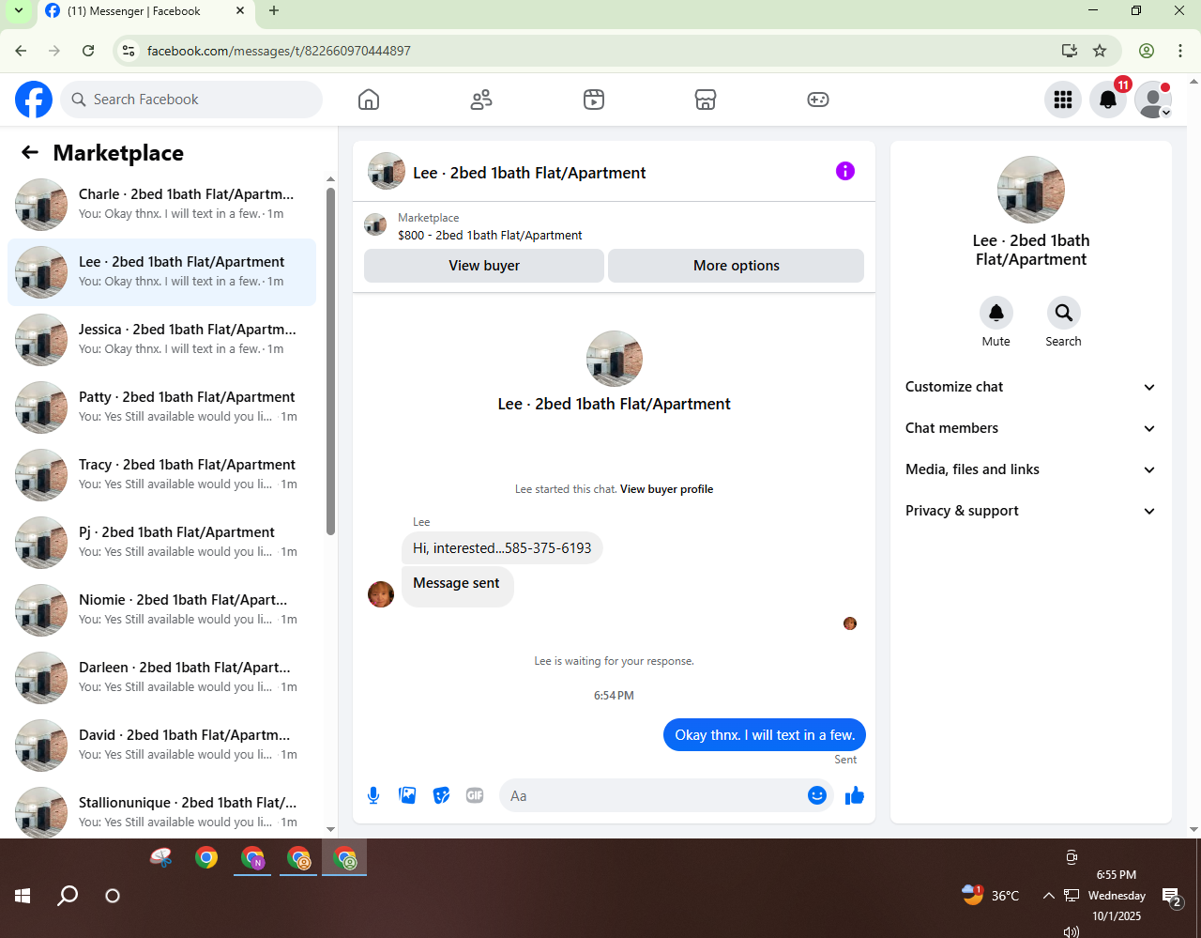
Task: Open the Windows Start menu
Action: 23,896
